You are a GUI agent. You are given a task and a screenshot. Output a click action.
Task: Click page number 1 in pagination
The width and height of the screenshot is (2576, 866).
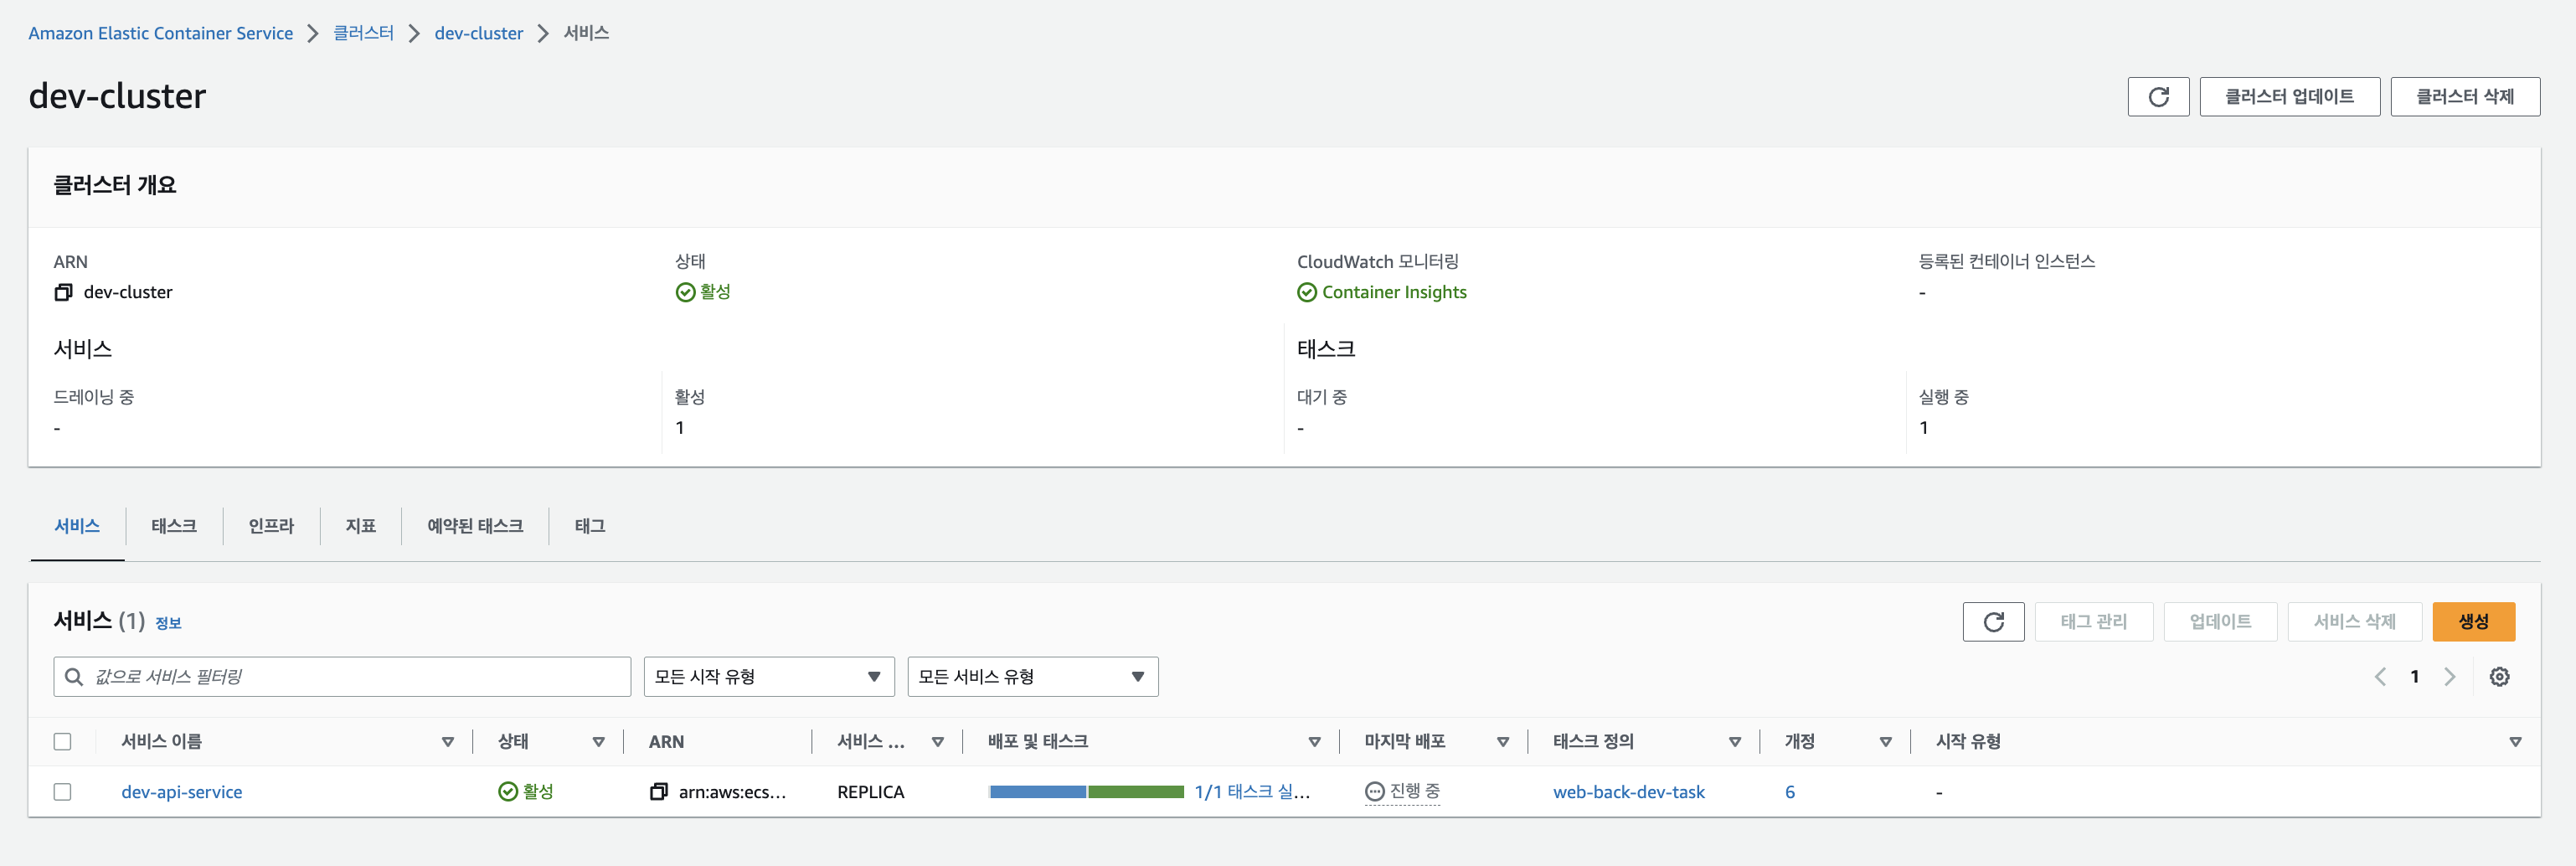click(2414, 677)
